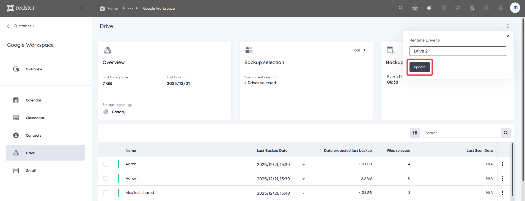Open settings gear in header
The height and width of the screenshot is (201, 525).
pos(486,8)
